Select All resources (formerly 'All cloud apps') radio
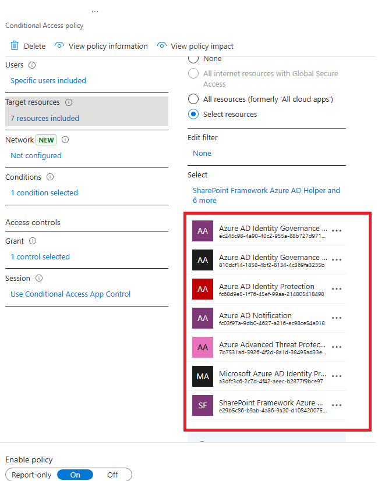Viewport: 378px width, 481px height. (193, 99)
